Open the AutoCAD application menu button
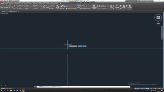Viewport: 164px width, 92px height. (1, 1)
